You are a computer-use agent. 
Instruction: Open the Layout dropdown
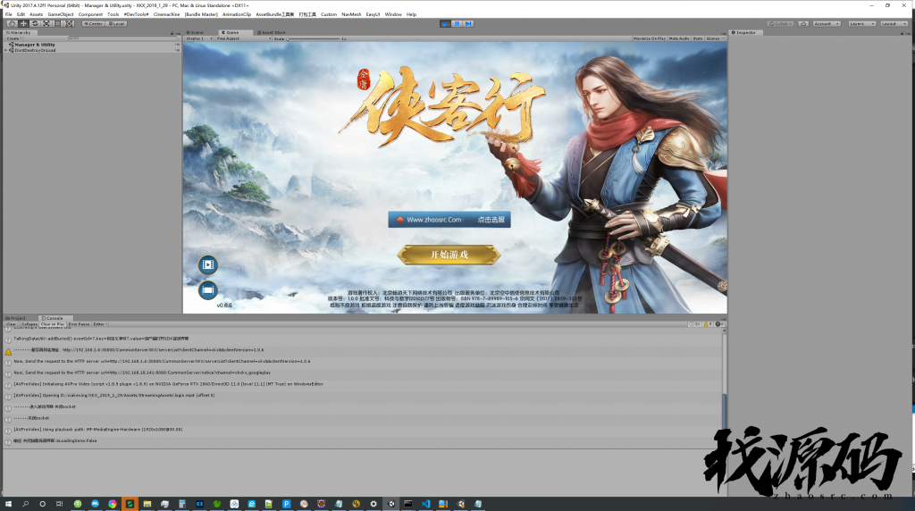tap(894, 23)
